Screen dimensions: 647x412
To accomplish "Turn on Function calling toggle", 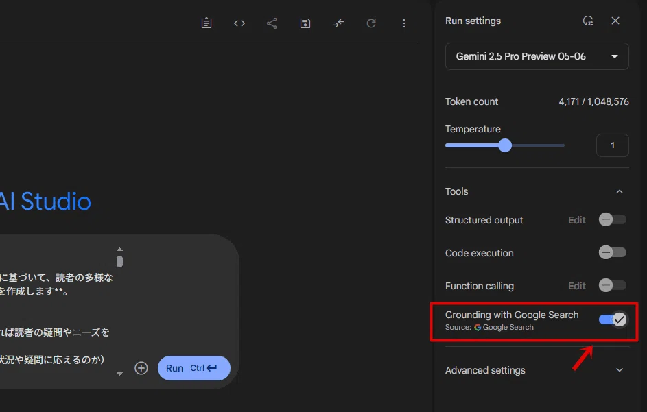I will pyautogui.click(x=612, y=285).
